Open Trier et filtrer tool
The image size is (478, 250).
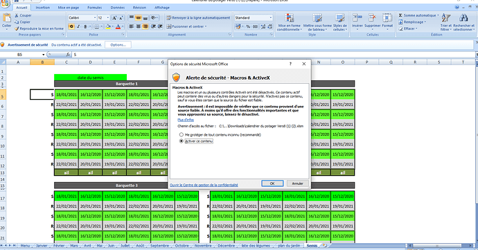click(446, 22)
